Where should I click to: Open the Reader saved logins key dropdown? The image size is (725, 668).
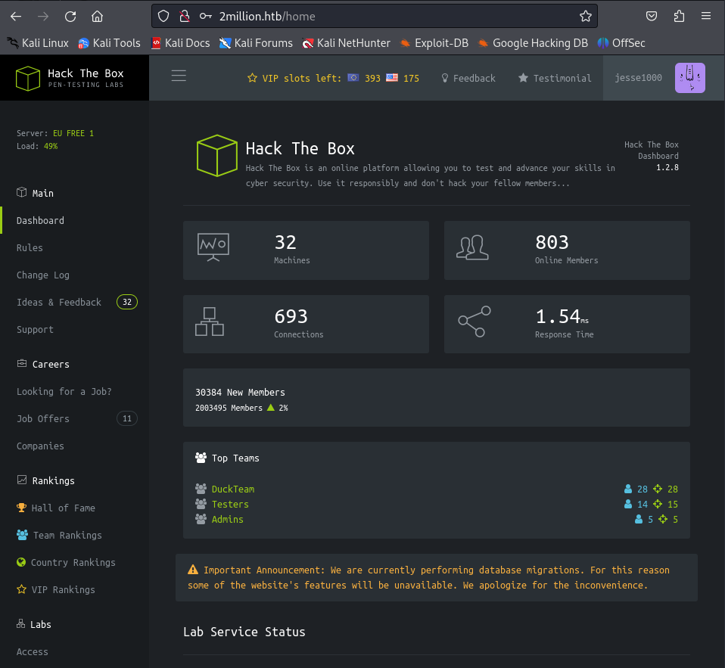coord(204,16)
